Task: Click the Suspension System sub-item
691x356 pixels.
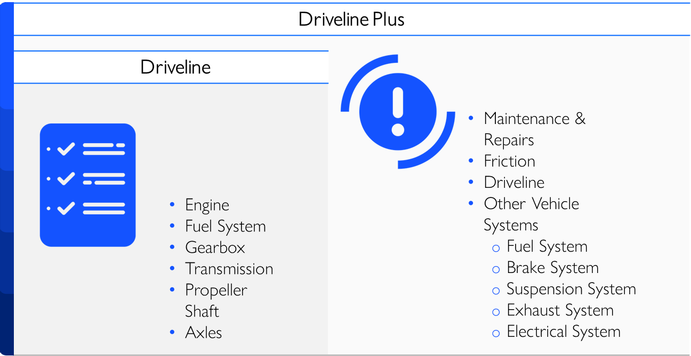Action: pyautogui.click(x=571, y=289)
